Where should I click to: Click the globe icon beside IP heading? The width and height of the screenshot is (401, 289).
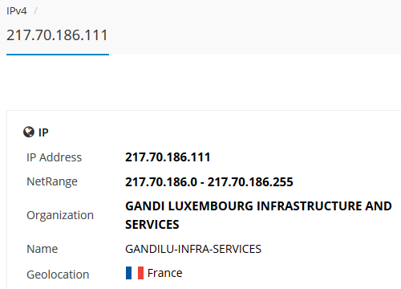click(x=29, y=132)
